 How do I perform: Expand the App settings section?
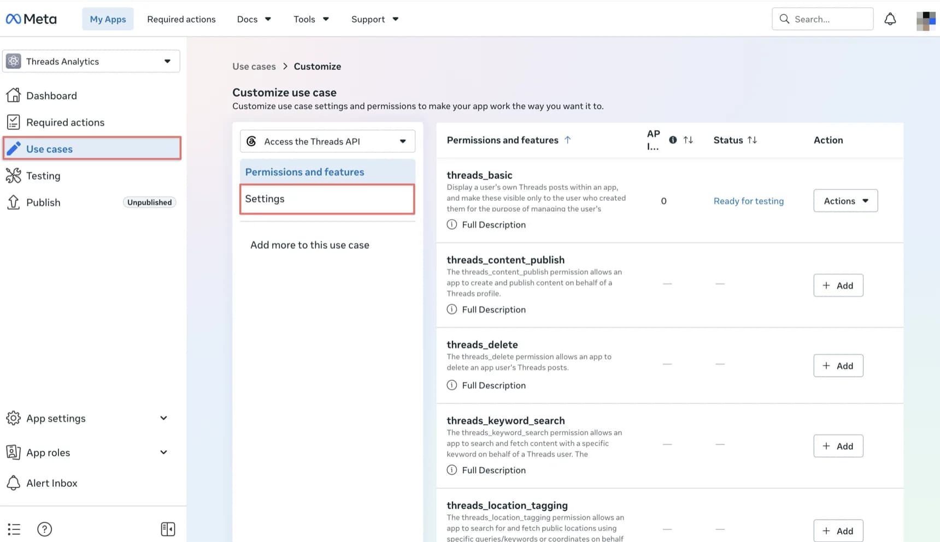(163, 418)
